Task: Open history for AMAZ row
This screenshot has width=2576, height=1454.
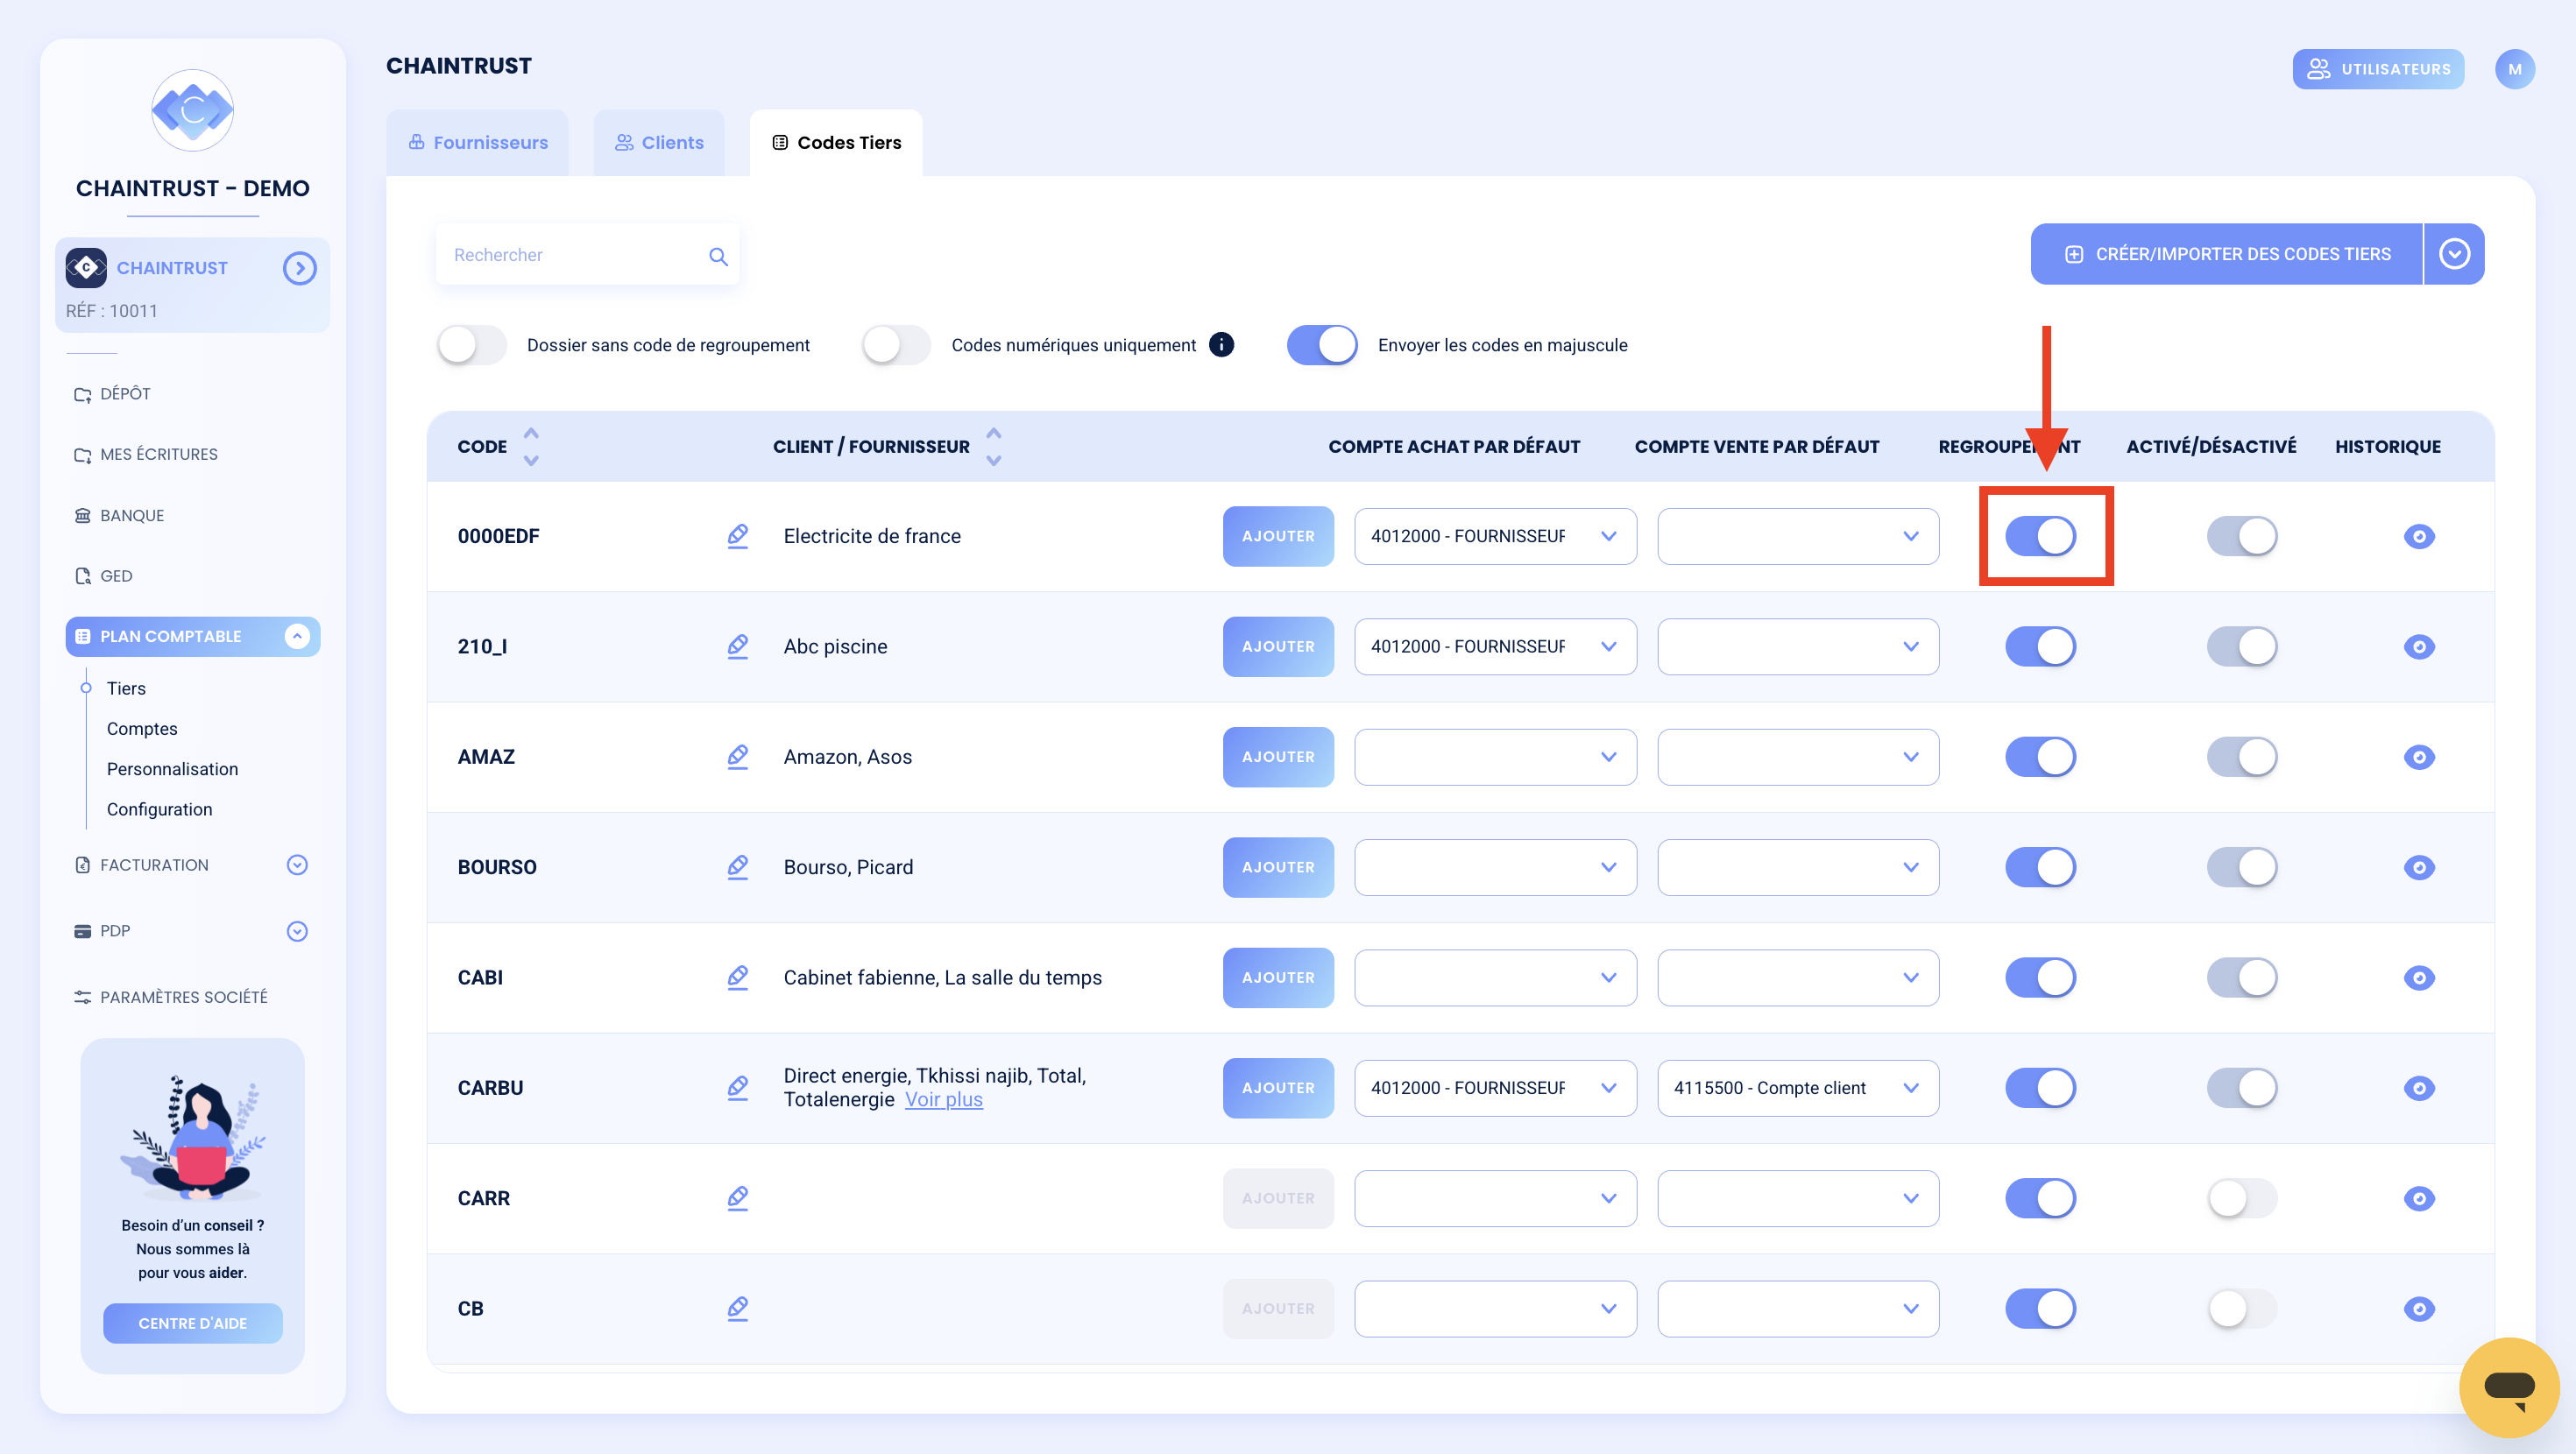Action: [2419, 757]
